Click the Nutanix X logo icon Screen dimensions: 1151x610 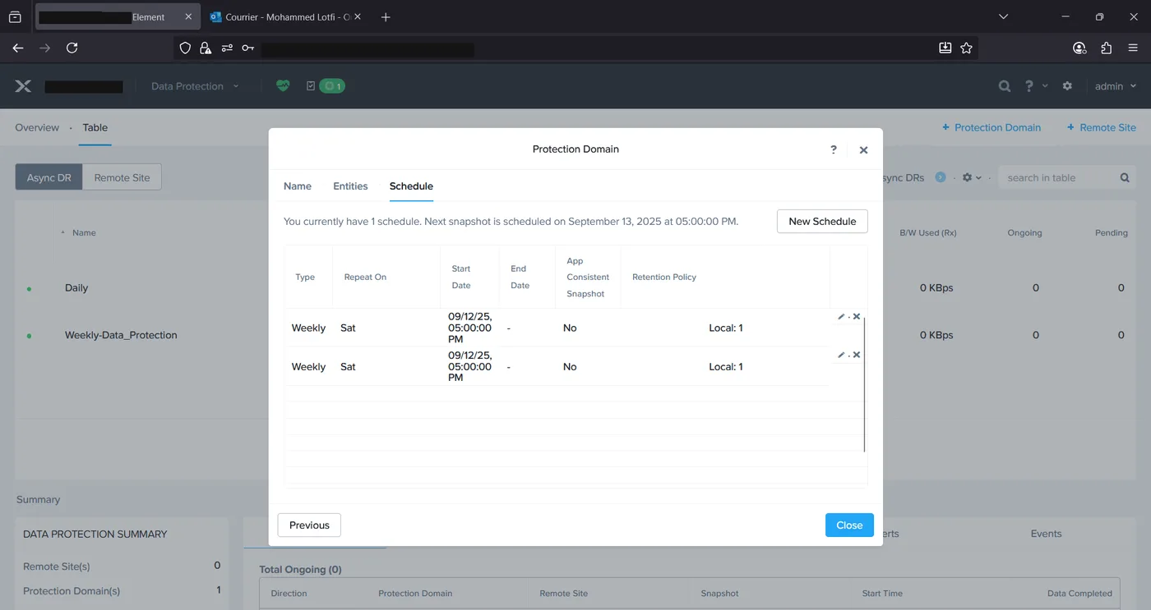[x=23, y=86]
